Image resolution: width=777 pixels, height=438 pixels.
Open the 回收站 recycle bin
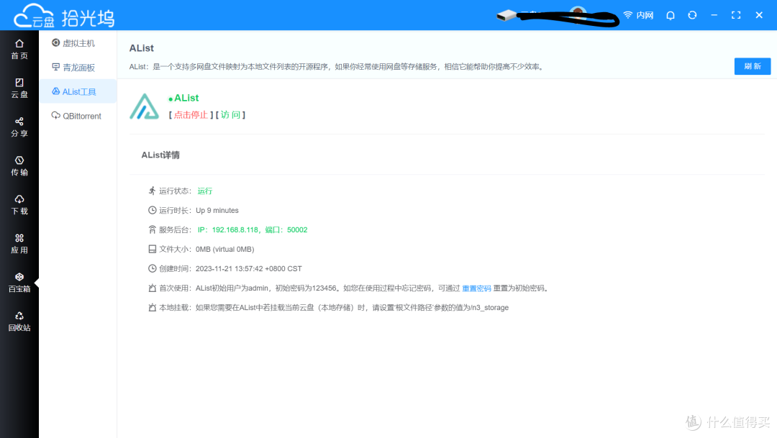(x=19, y=321)
